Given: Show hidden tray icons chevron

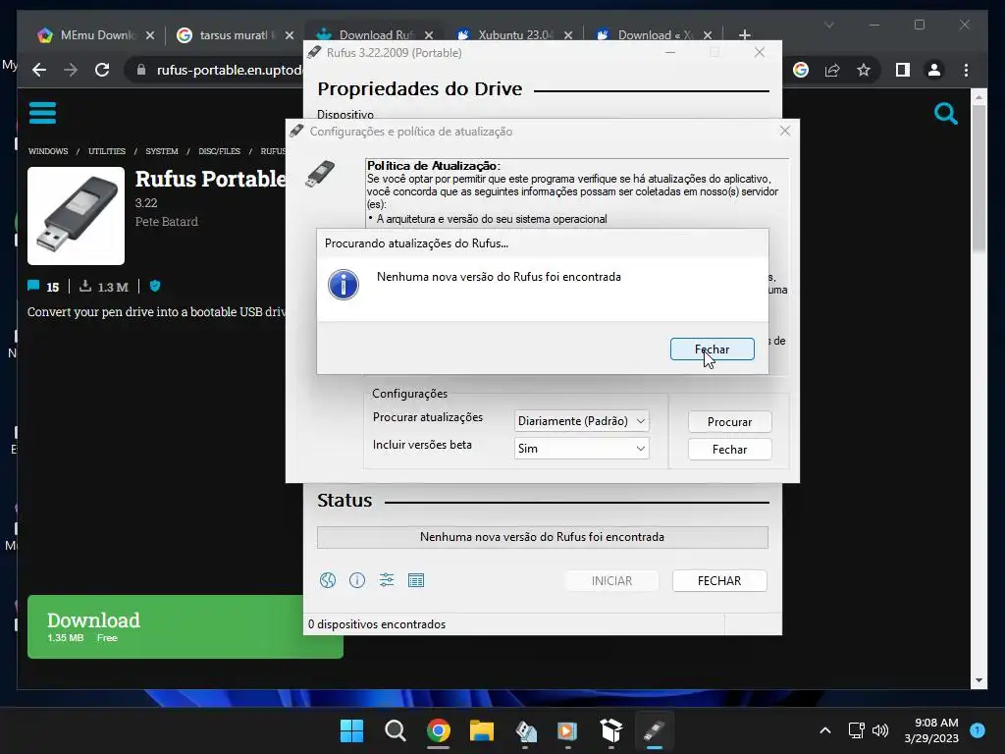Looking at the screenshot, I should [x=825, y=730].
